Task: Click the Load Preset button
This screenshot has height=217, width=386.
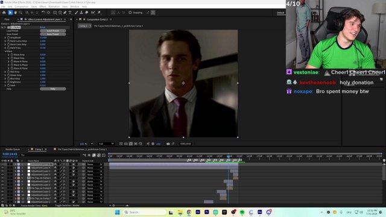Action: tap(53, 31)
